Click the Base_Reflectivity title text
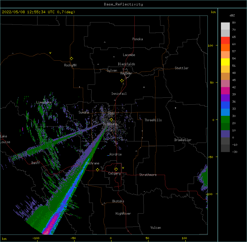247x242 pixels. pyautogui.click(x=123, y=4)
